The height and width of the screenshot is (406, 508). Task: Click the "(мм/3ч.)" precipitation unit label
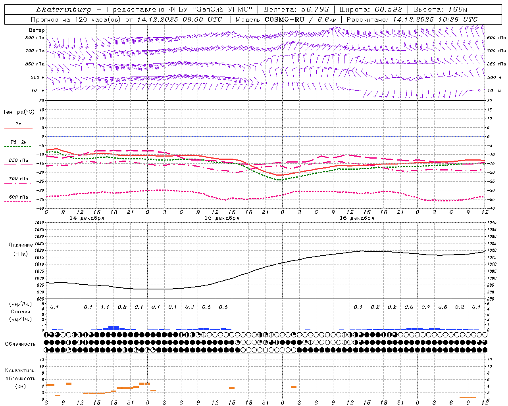(x=21, y=304)
